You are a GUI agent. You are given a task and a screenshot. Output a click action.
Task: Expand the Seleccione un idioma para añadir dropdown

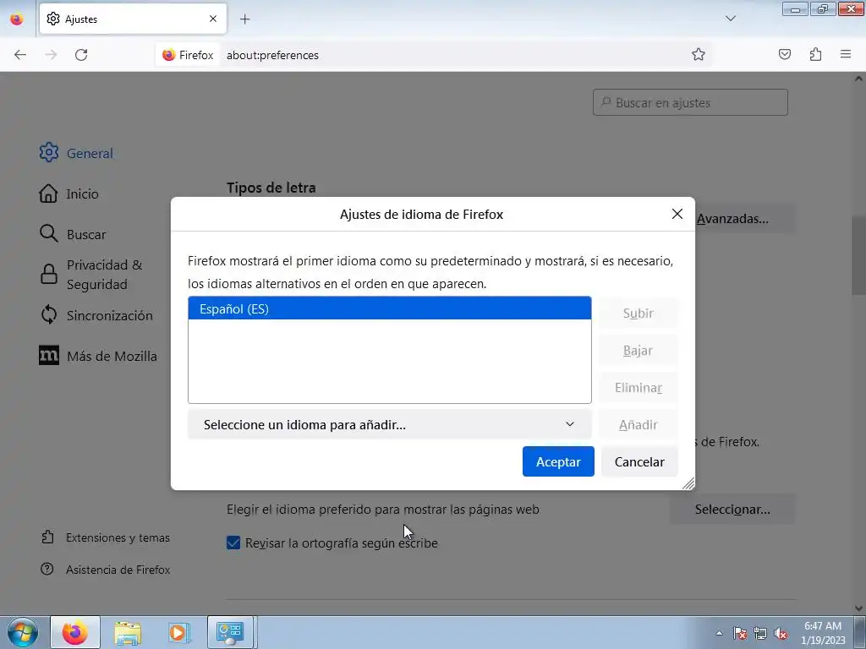coord(389,424)
